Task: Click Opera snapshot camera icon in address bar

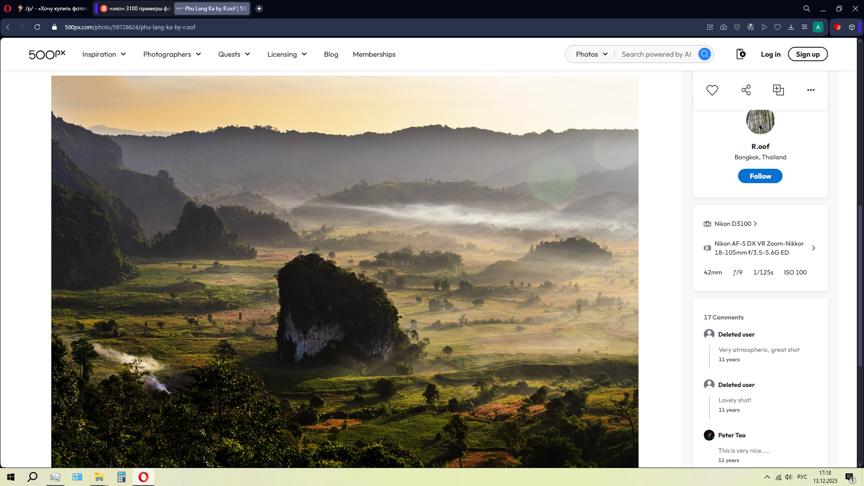Action: (x=723, y=27)
